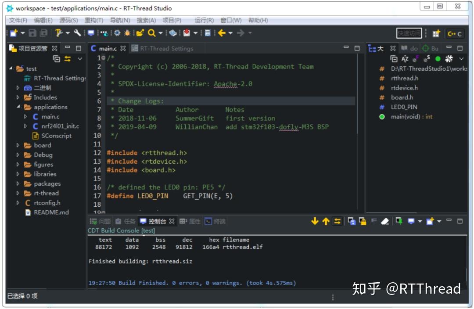This screenshot has height=309, width=474.
Task: Start debugging with the bug icon
Action: tap(127, 33)
